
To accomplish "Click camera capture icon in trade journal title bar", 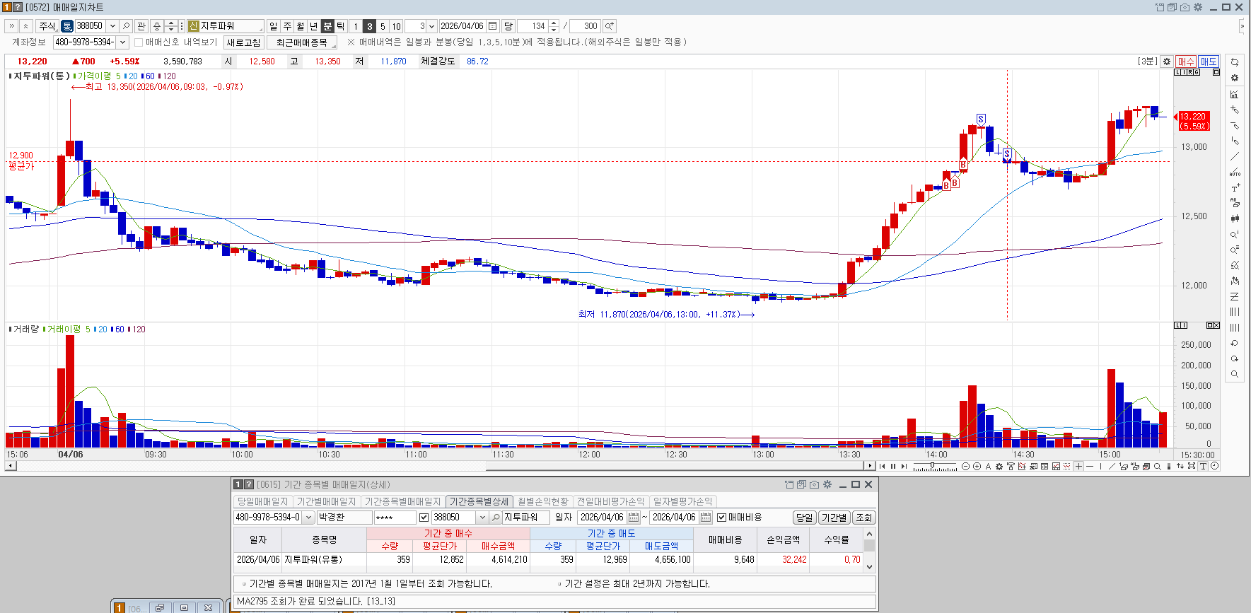I will click(814, 484).
